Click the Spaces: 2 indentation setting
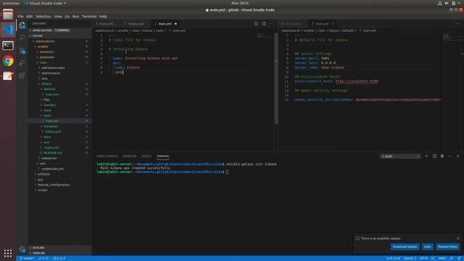 point(410,258)
